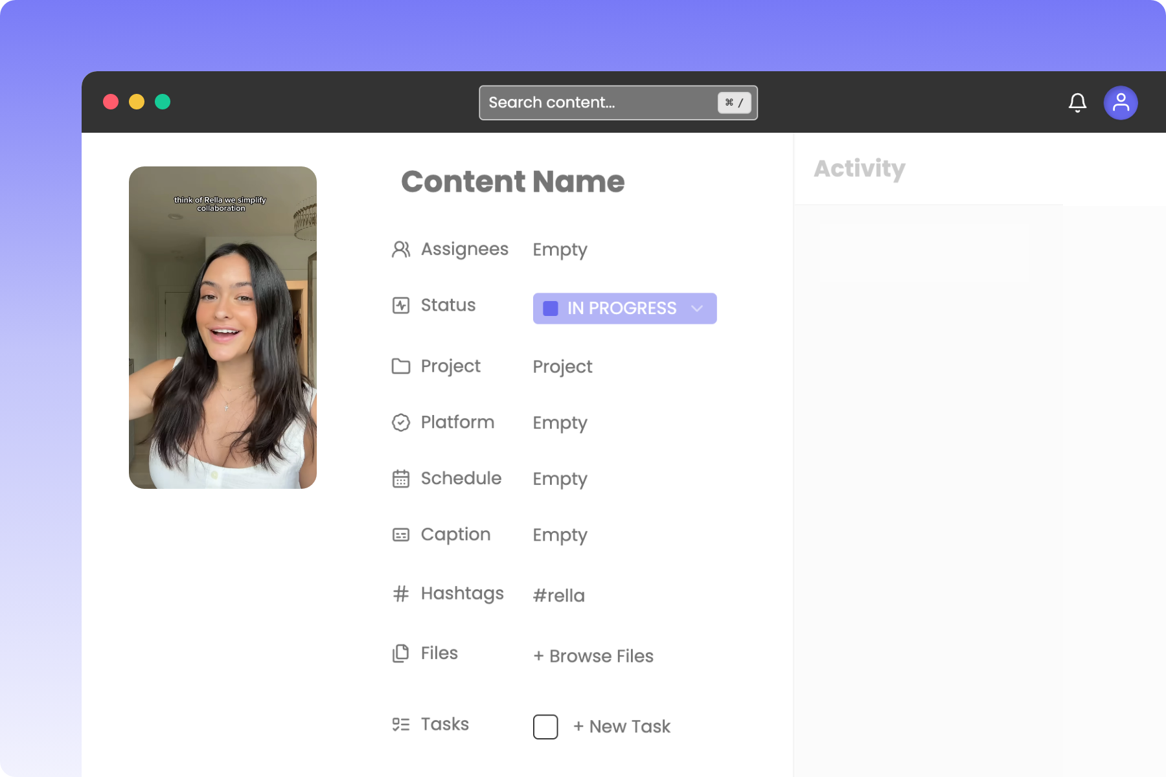Check the new task checkbox
Image resolution: width=1166 pixels, height=777 pixels.
pyautogui.click(x=545, y=726)
